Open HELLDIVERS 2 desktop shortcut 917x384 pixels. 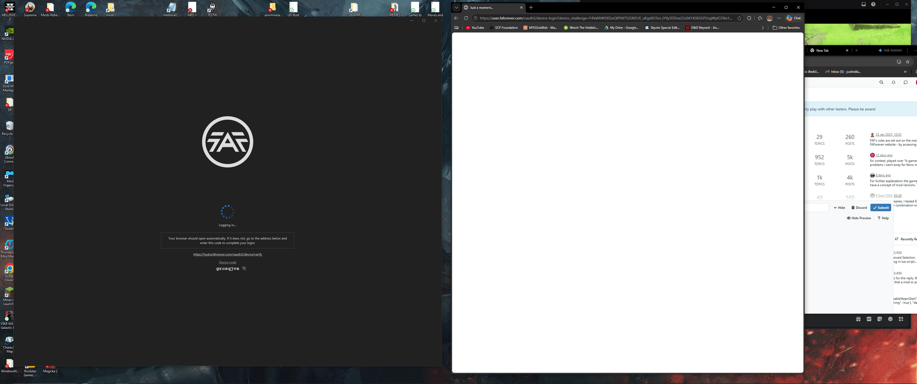point(10,10)
